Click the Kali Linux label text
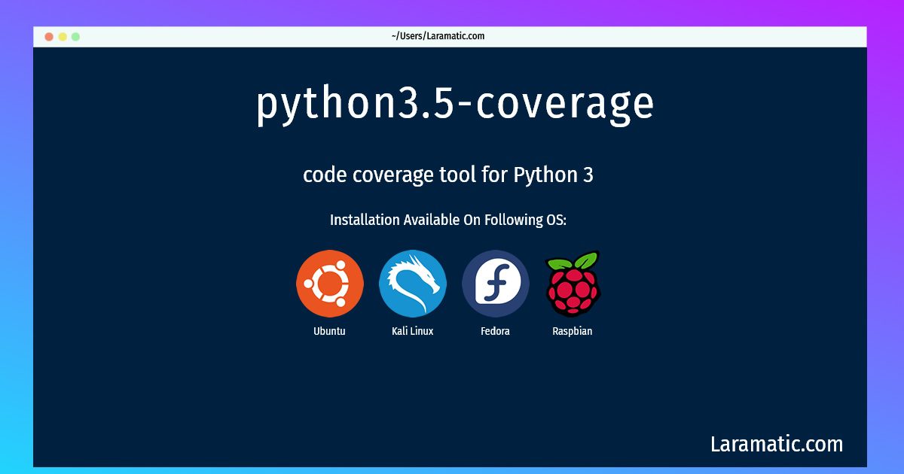The height and width of the screenshot is (474, 904). 413,330
